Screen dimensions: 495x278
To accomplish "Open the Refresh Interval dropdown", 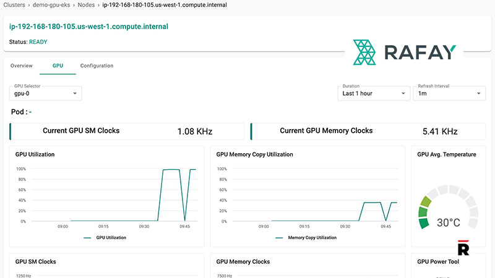I will pos(450,93).
